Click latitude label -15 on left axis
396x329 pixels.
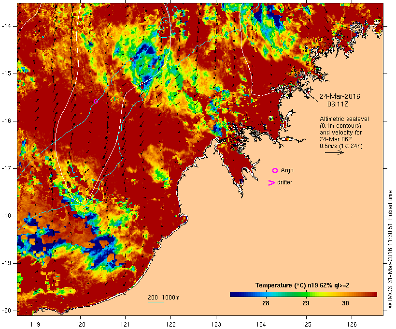click(x=6, y=74)
